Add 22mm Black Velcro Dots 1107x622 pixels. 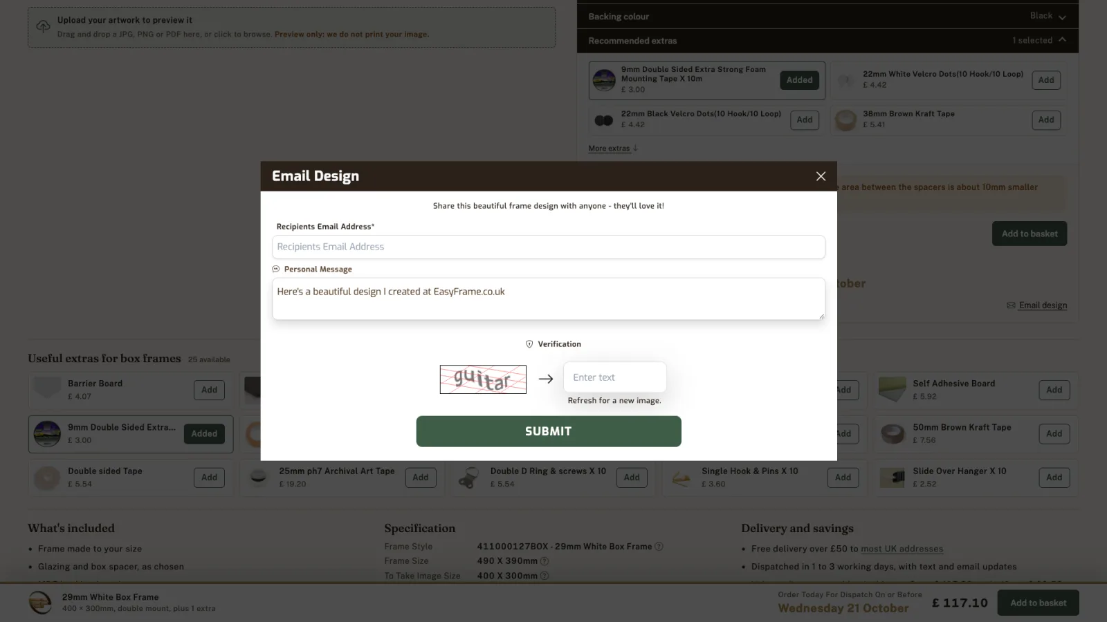coord(805,120)
